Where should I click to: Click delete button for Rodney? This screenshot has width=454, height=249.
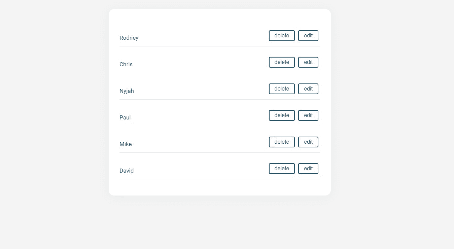coord(282,36)
